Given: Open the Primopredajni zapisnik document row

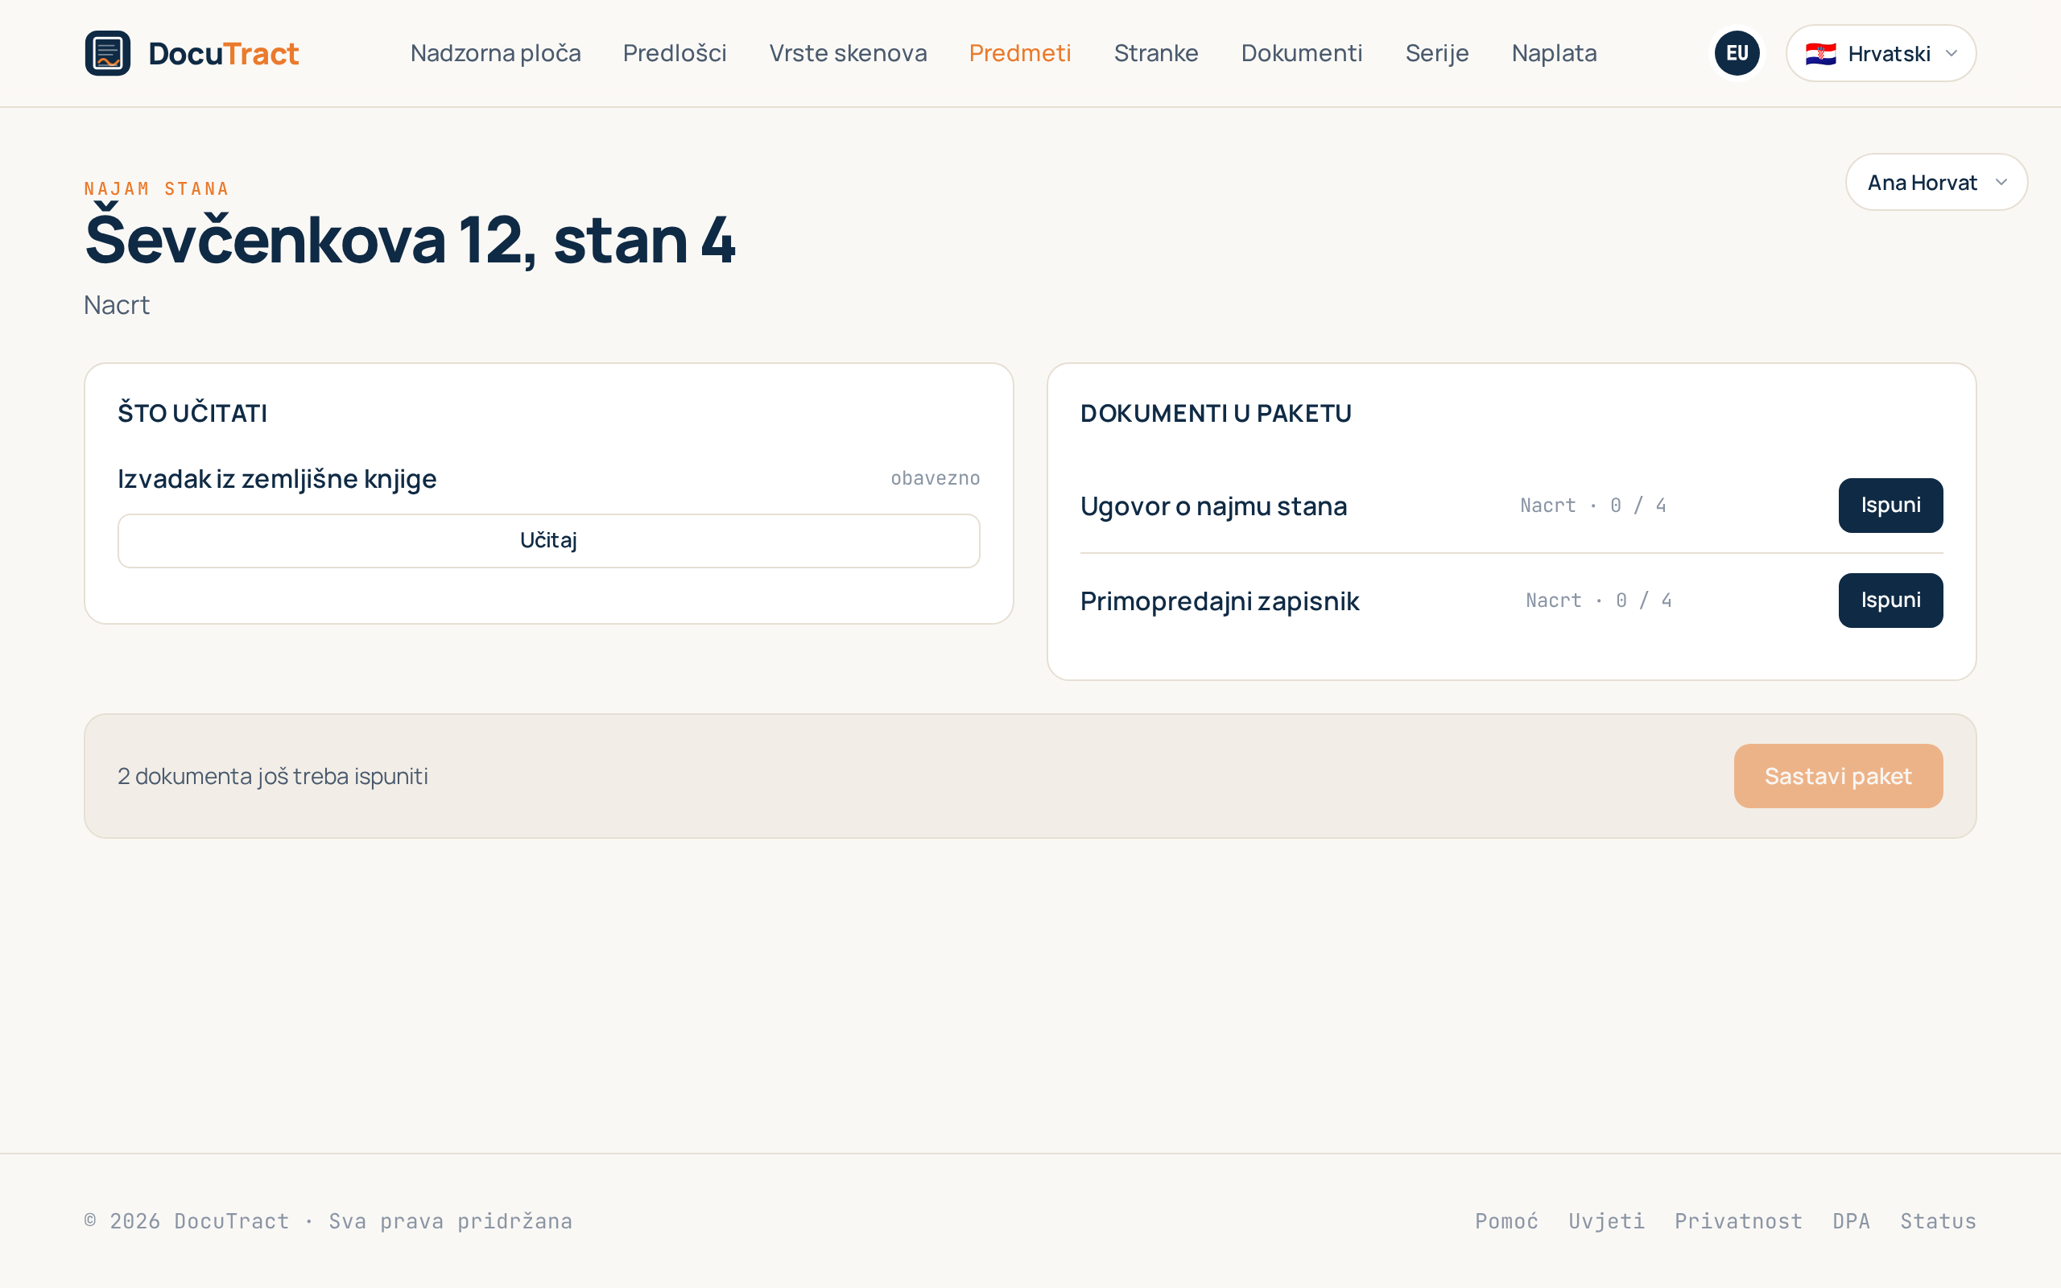Looking at the screenshot, I should coord(1511,601).
